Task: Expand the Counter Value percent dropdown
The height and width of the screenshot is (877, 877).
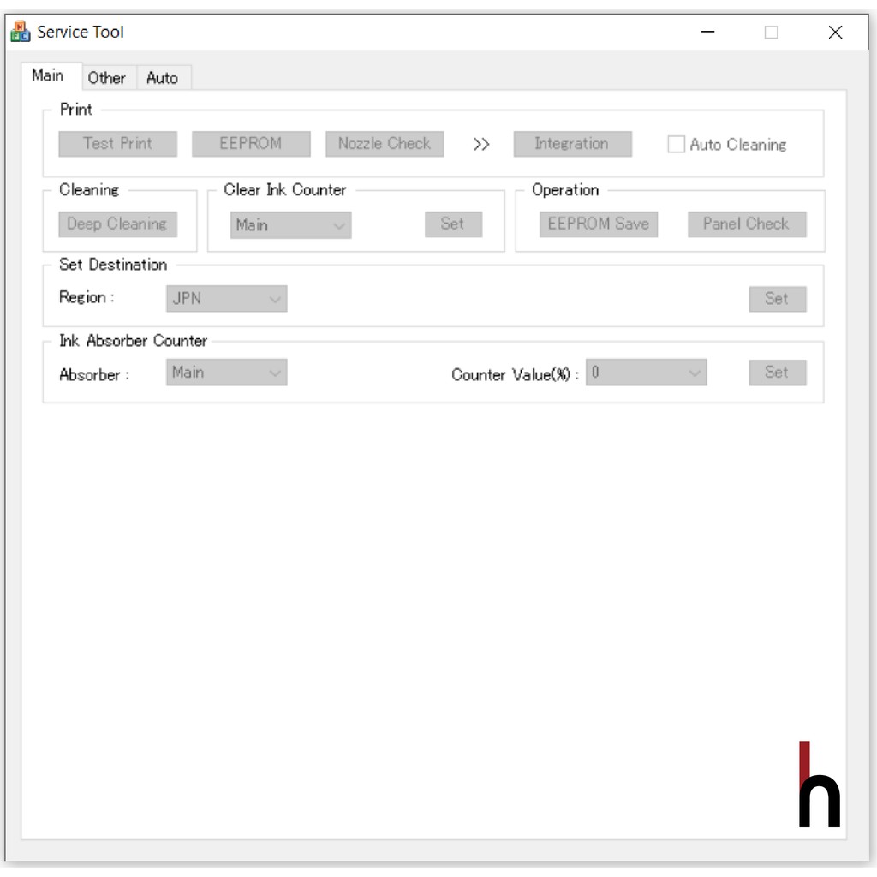Action: [647, 373]
